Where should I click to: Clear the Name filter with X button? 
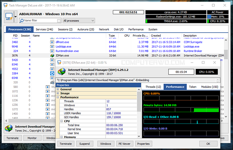click(x=59, y=21)
